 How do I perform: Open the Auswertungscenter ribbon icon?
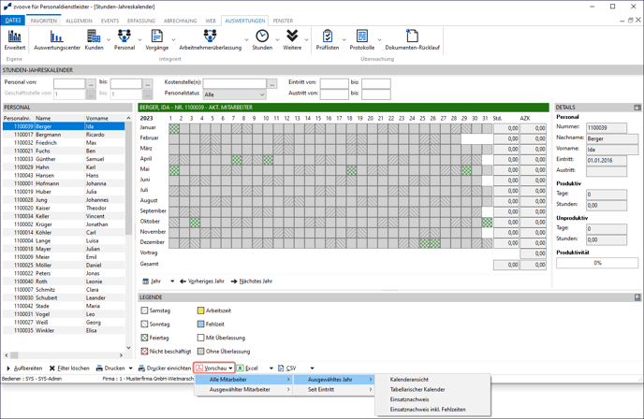coord(57,40)
